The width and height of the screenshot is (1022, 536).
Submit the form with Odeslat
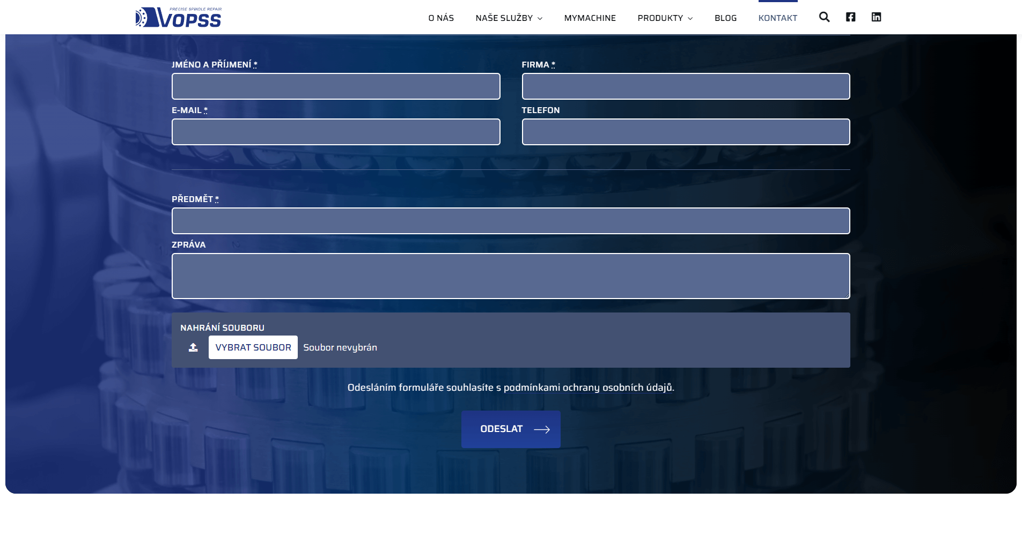coord(501,429)
